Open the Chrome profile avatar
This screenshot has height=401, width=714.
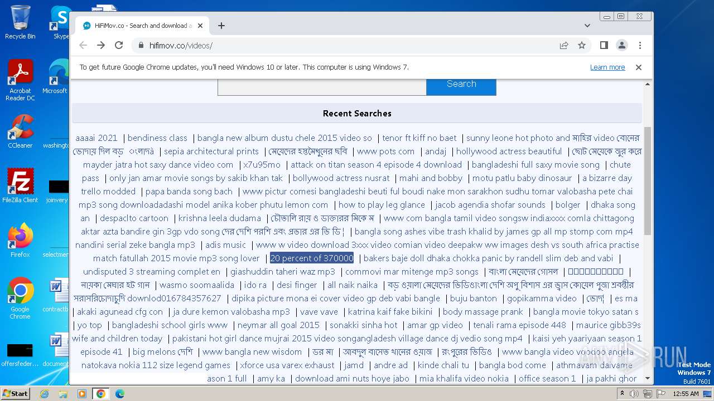[621, 45]
